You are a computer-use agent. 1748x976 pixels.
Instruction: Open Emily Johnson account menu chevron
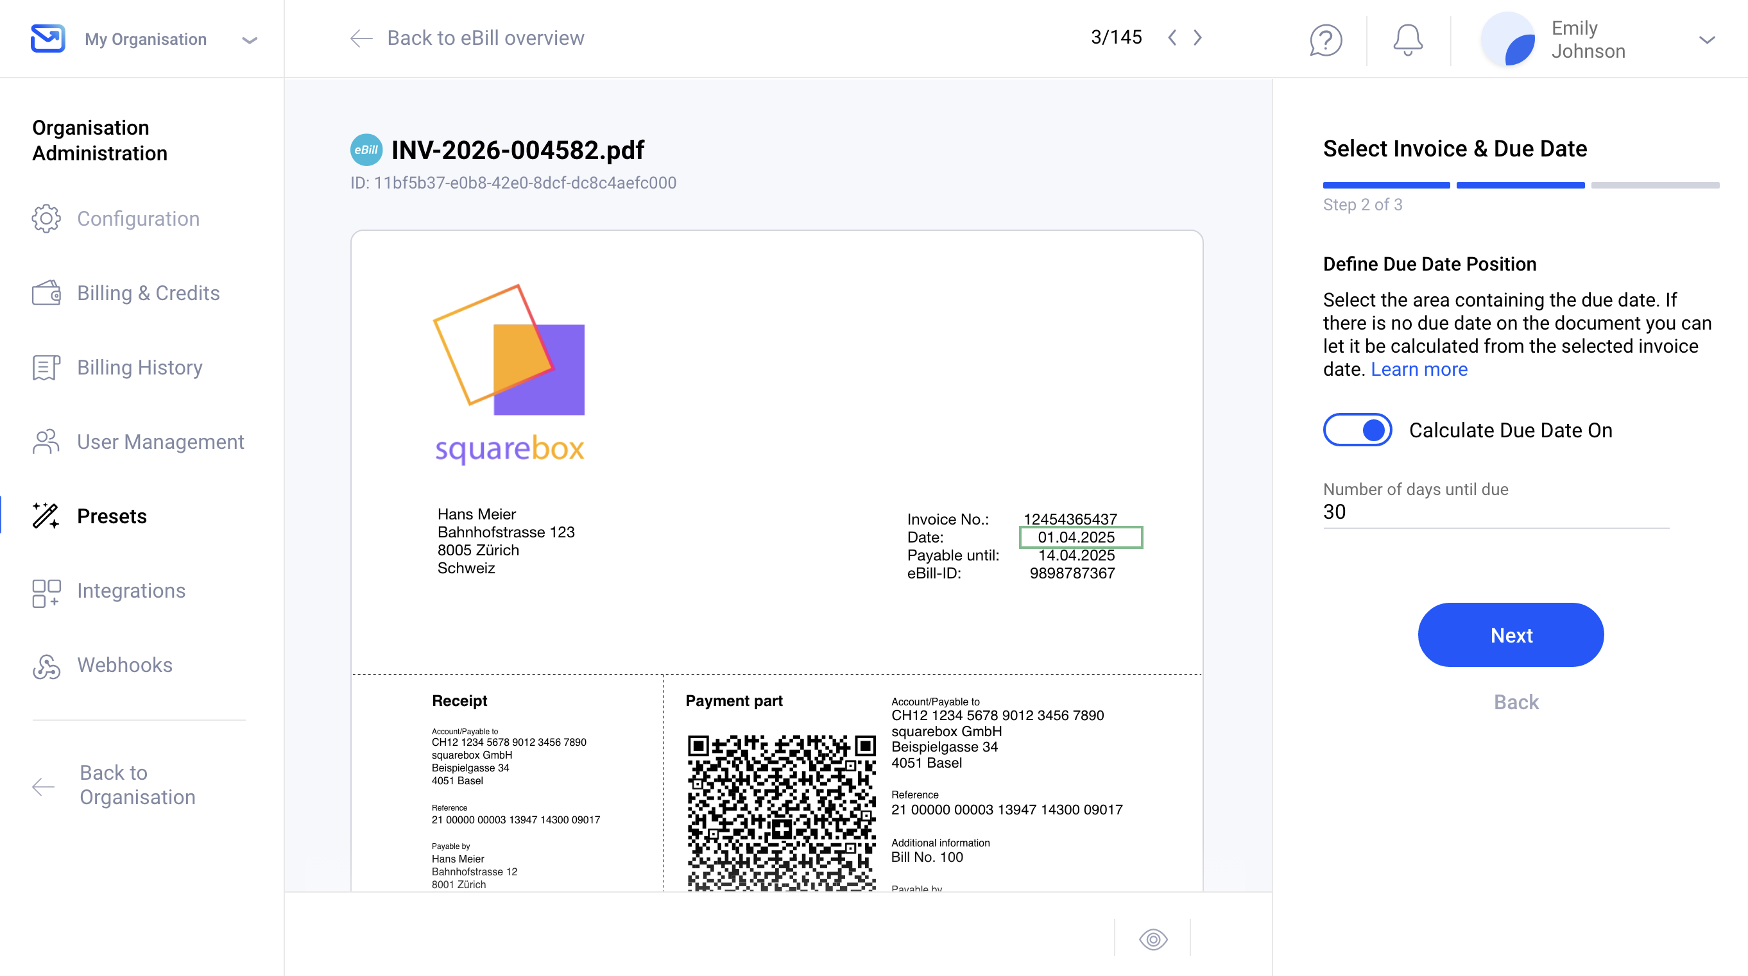(1708, 39)
